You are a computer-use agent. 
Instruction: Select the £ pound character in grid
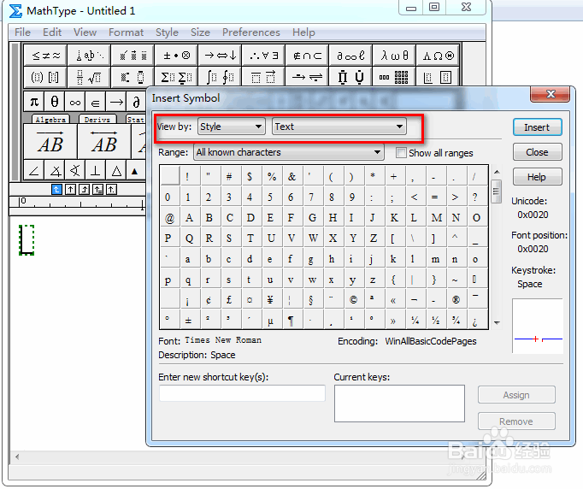coord(229,300)
